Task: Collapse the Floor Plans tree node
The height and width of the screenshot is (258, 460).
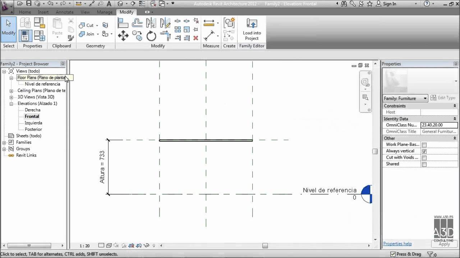Action: [x=11, y=78]
